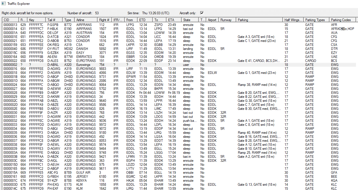Viewport: 358px width, 190px height.
Task: Click the ETD column header
Action: click(145, 20)
